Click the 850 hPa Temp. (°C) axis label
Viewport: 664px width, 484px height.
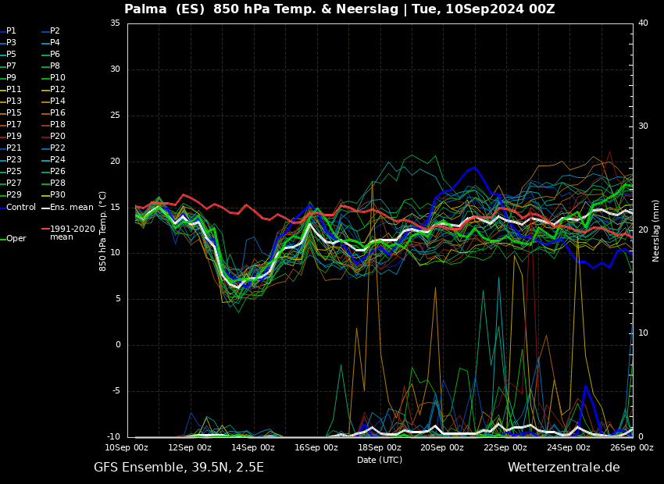point(103,230)
